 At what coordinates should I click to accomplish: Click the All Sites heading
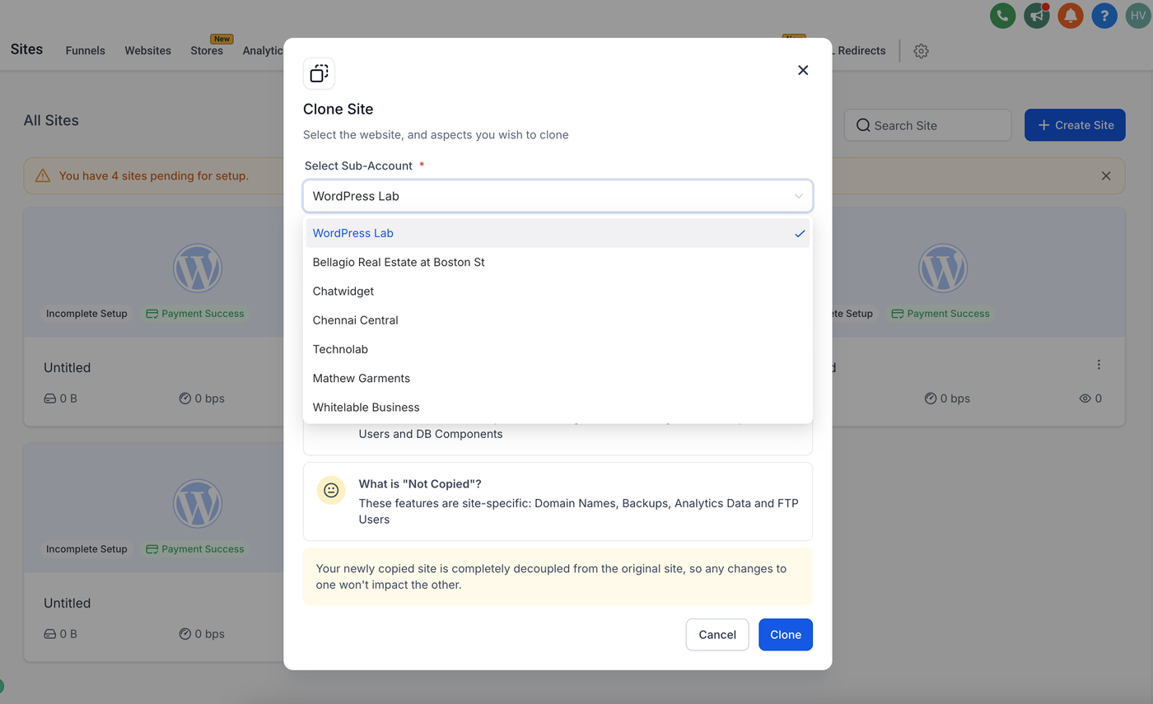point(51,120)
